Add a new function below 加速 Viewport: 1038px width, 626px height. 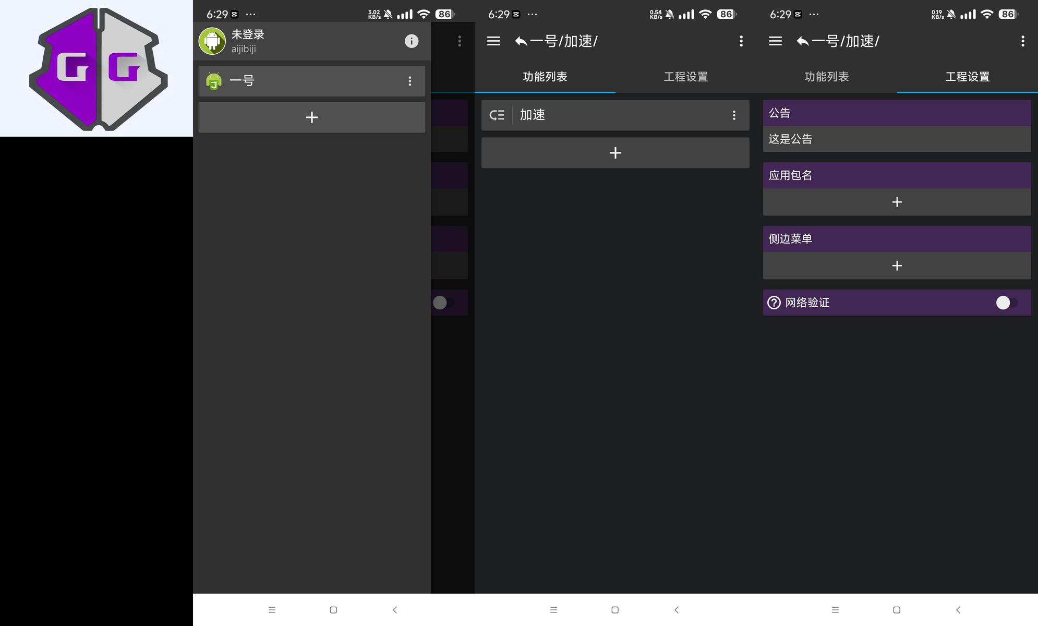click(x=615, y=153)
